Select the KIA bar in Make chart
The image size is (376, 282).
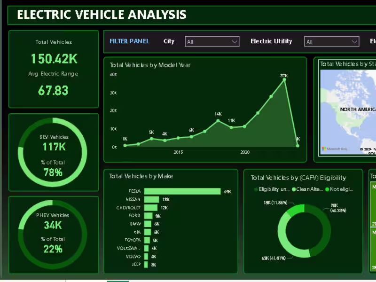[148, 232]
